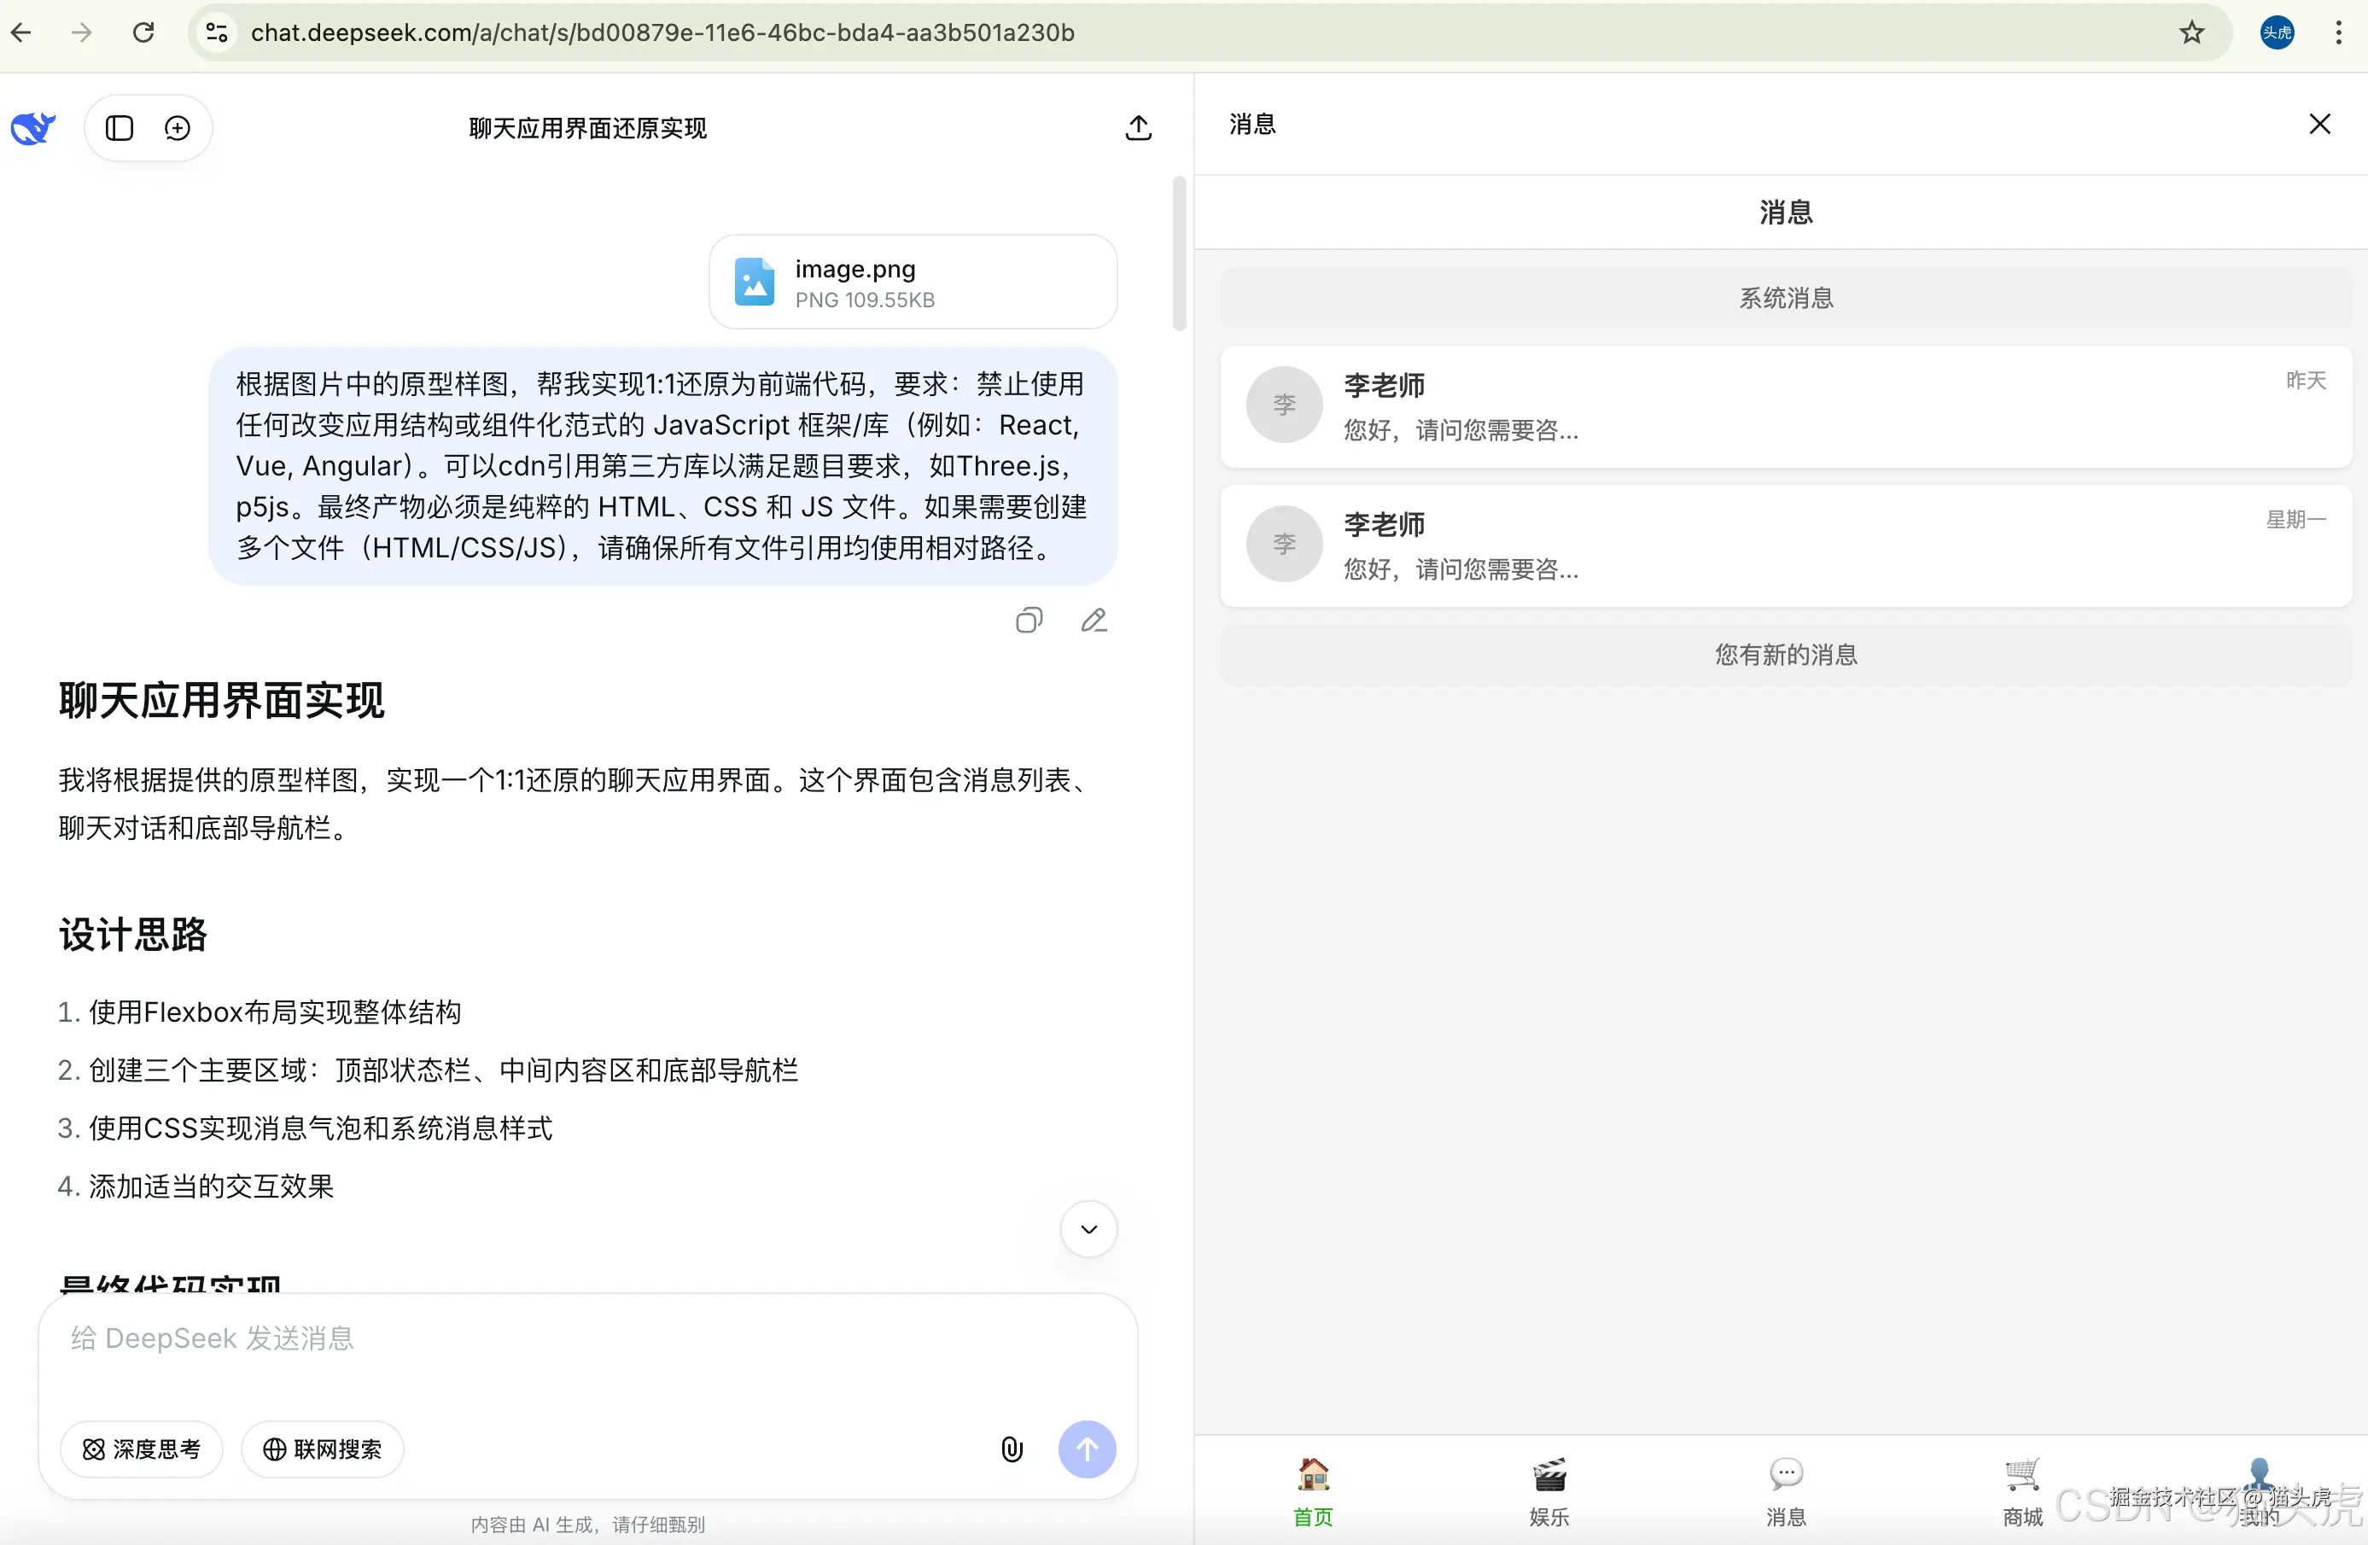
Task: Collapse the chat sidebar
Action: point(119,127)
